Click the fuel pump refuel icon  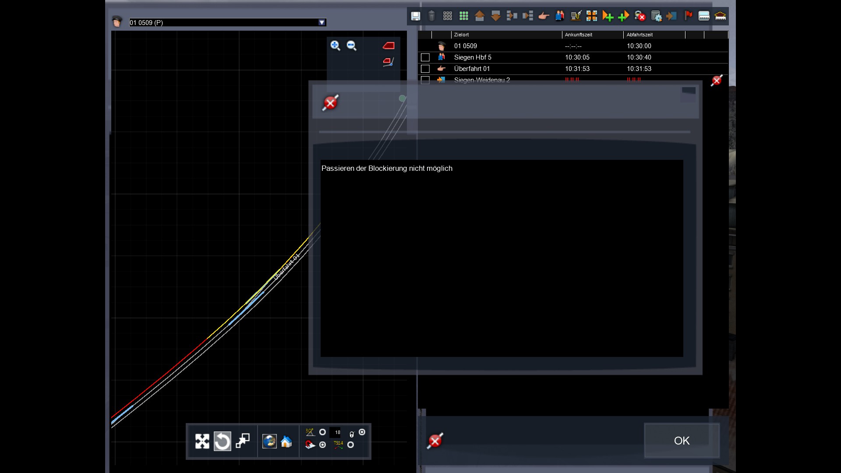pos(576,16)
